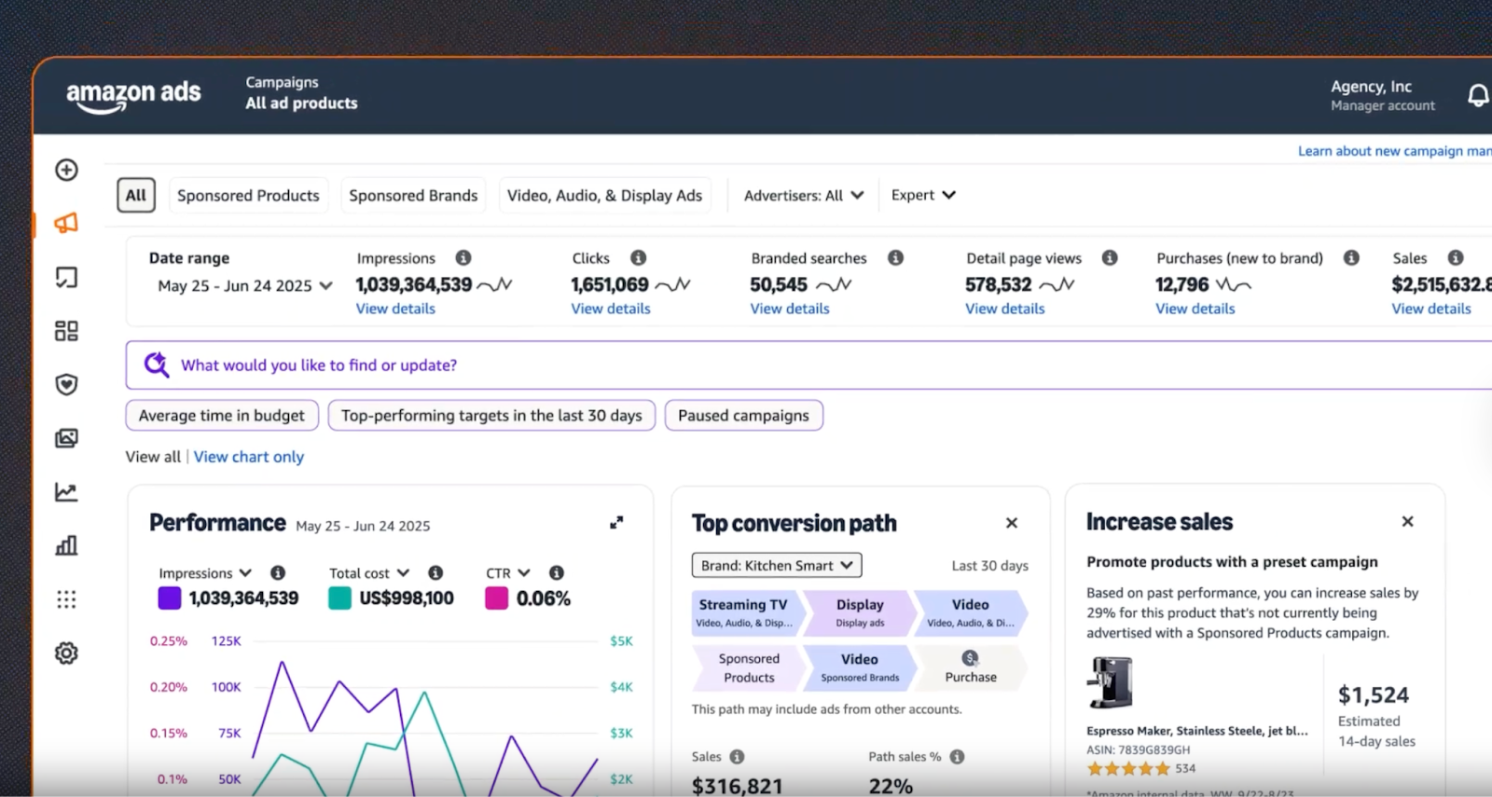
Task: Open the Impressions metric dropdown in Performance
Action: (205, 573)
